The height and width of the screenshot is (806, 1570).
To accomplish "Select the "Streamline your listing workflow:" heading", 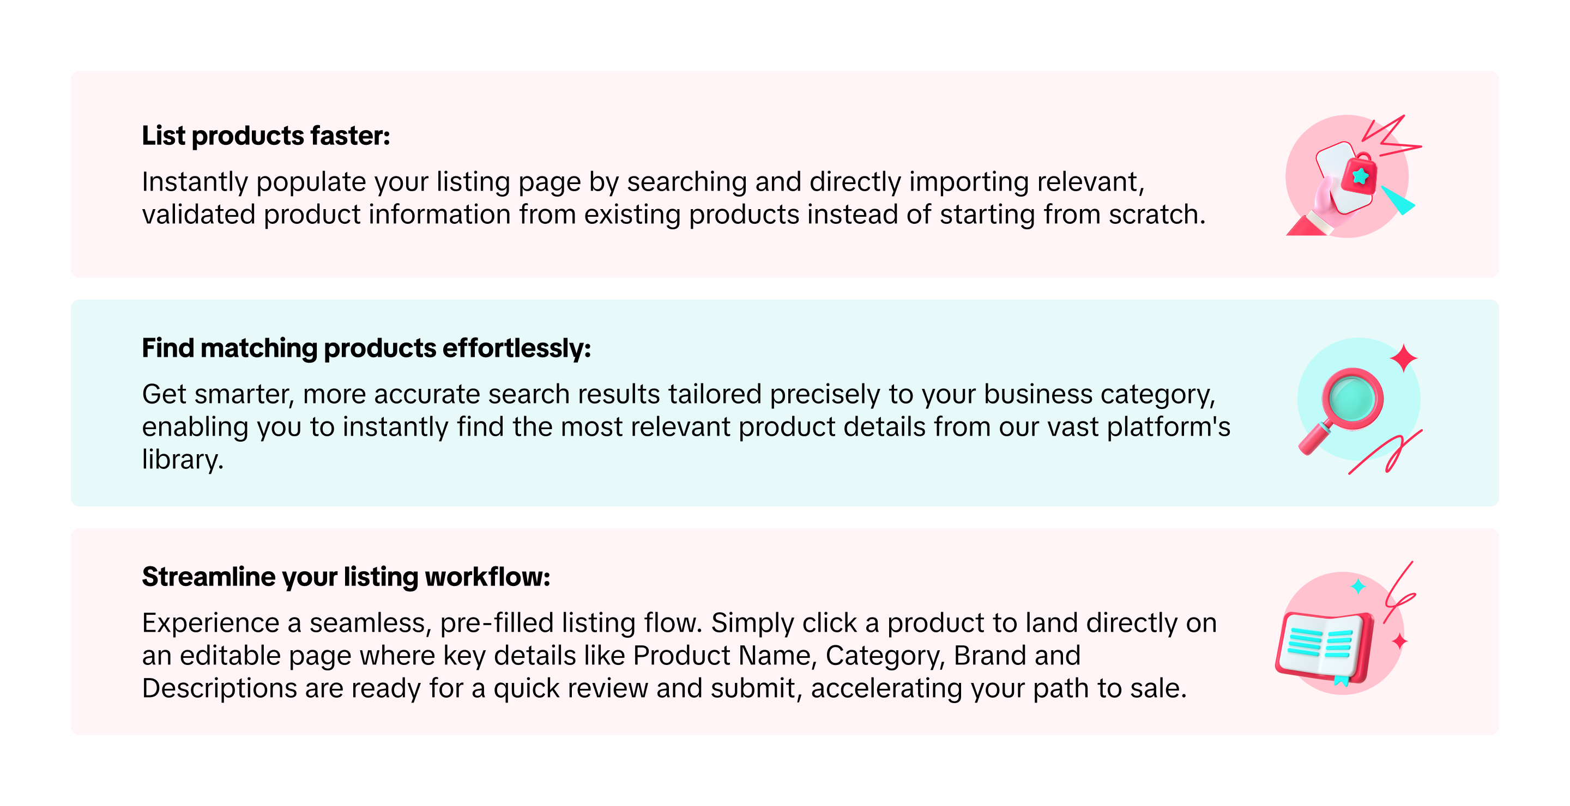I will [346, 577].
